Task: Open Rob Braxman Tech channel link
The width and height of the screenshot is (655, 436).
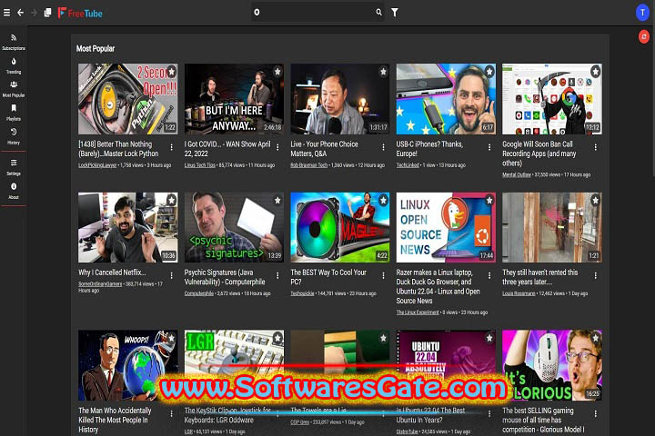Action: (x=308, y=165)
